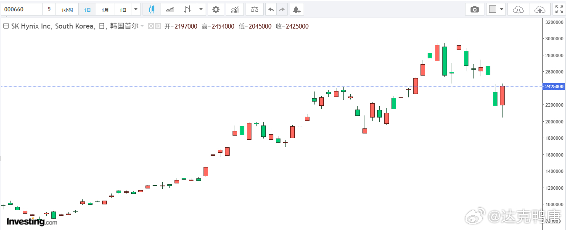The image size is (566, 230).
Task: Select the bar chart style icon
Action: [x=188, y=9]
